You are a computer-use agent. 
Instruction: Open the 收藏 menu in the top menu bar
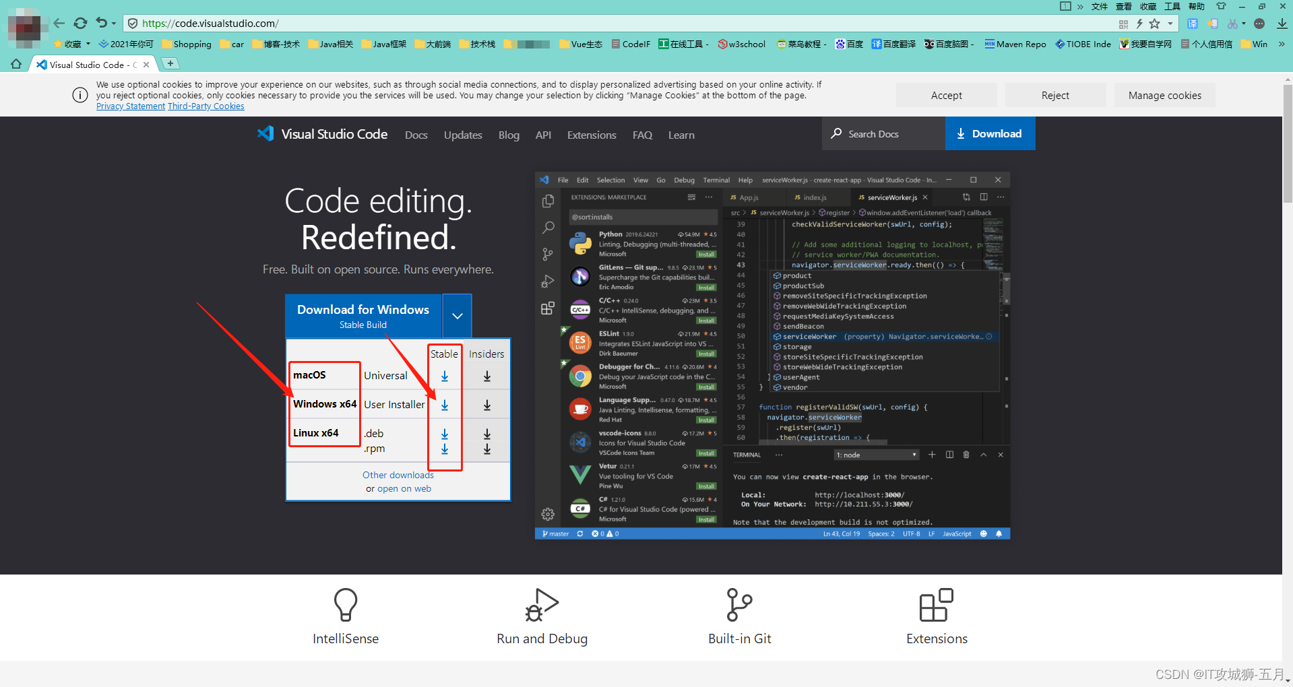(1148, 6)
